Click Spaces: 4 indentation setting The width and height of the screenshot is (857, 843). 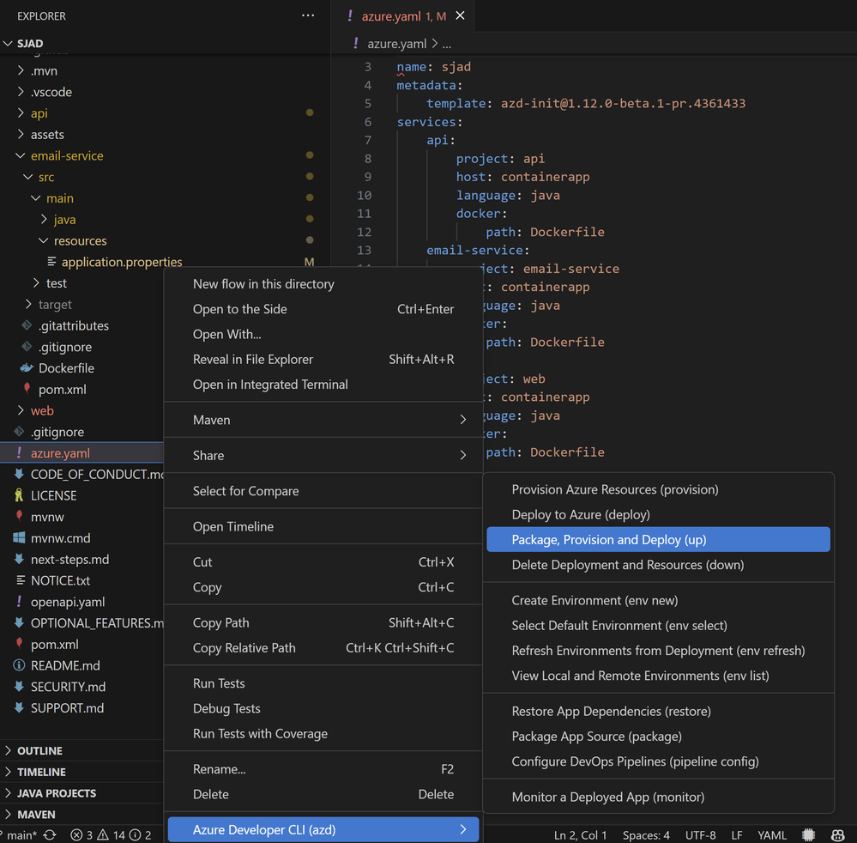pyautogui.click(x=646, y=834)
